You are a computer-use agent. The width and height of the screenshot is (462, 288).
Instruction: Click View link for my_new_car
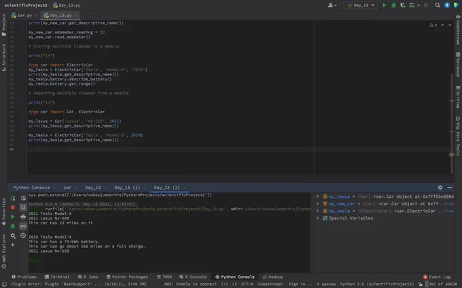(448, 204)
